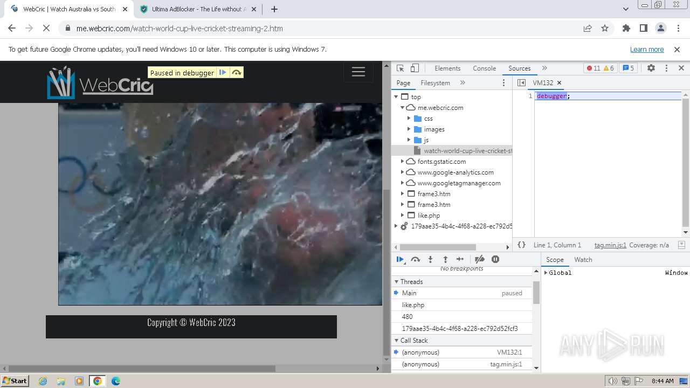Click step over icon in page overlay
This screenshot has width=690, height=388.
tap(237, 73)
